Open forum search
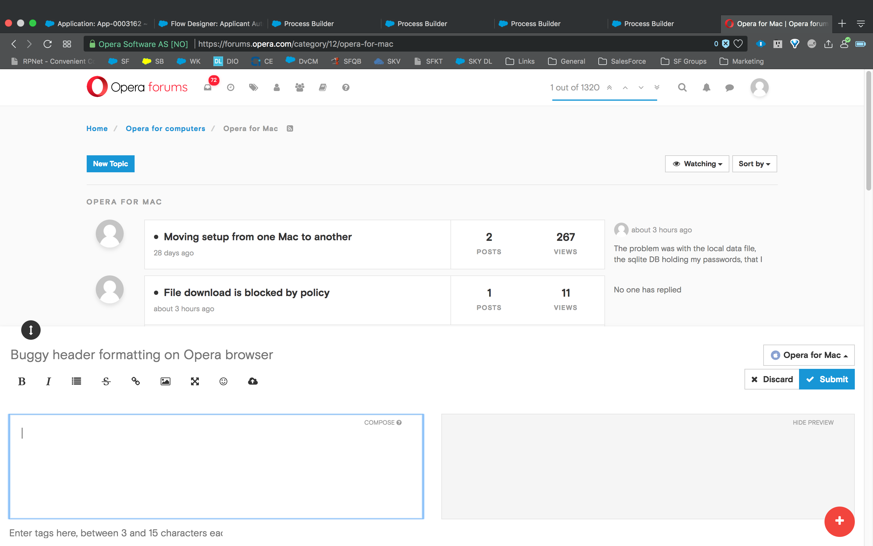The width and height of the screenshot is (873, 546). 682,87
